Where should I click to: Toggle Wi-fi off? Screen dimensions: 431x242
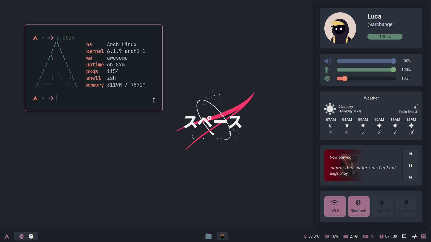(335, 207)
